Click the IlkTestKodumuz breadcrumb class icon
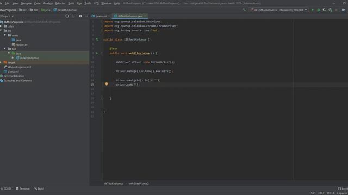The width and height of the screenshot is (348, 195). [55, 10]
